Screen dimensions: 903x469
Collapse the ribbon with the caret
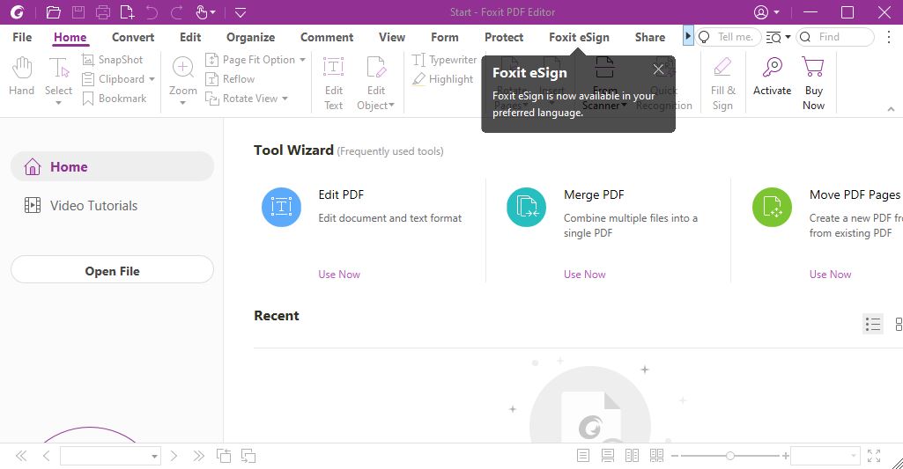[891, 109]
